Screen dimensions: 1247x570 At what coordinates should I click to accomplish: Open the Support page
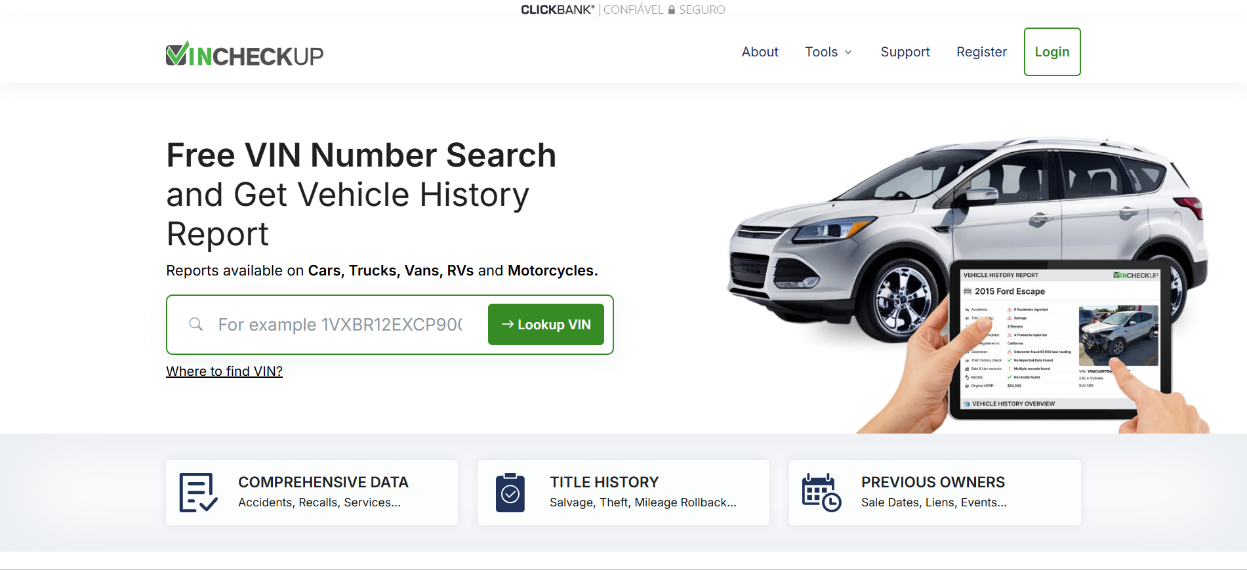(905, 52)
